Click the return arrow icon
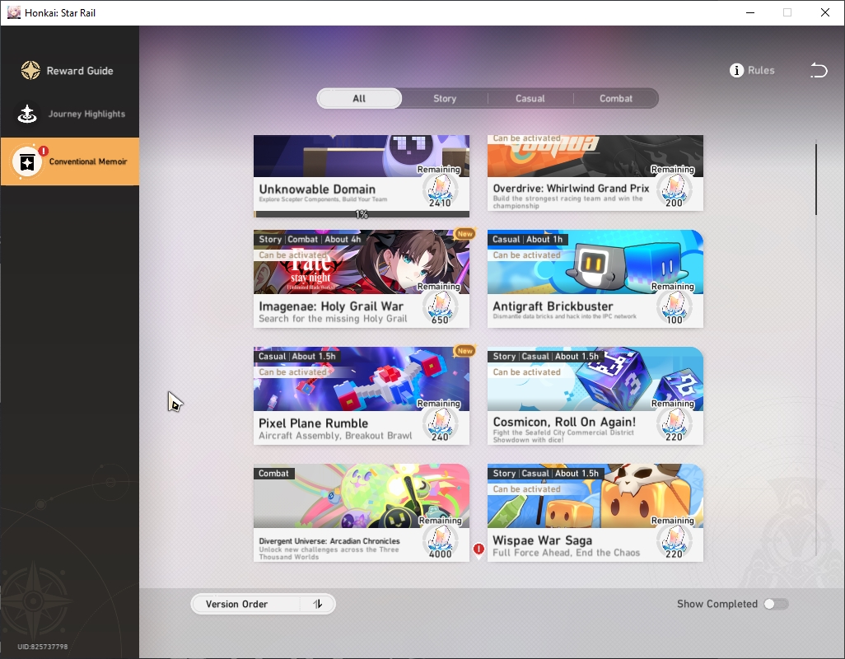This screenshot has height=659, width=845. tap(819, 71)
